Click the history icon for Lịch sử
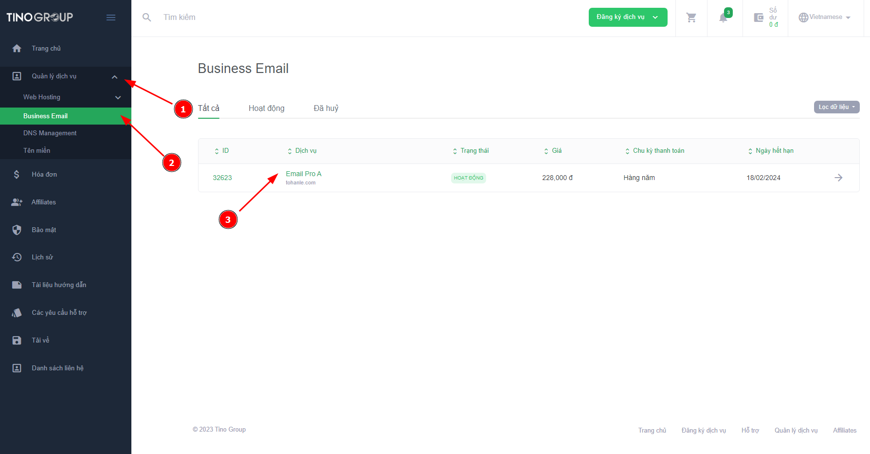870x454 pixels. pos(17,257)
